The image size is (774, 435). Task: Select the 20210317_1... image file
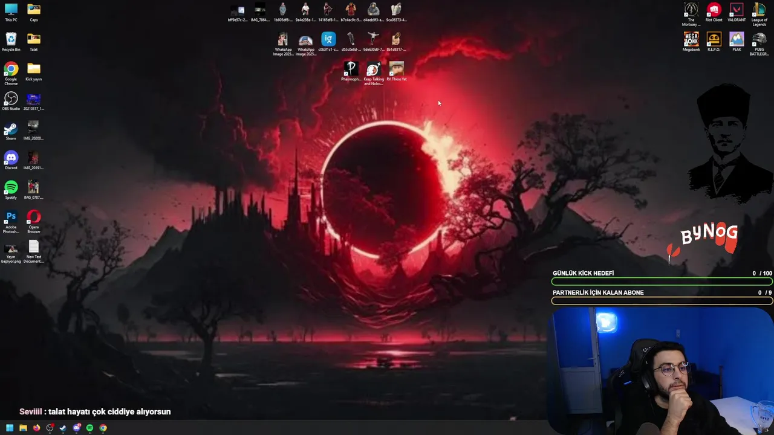pyautogui.click(x=34, y=101)
